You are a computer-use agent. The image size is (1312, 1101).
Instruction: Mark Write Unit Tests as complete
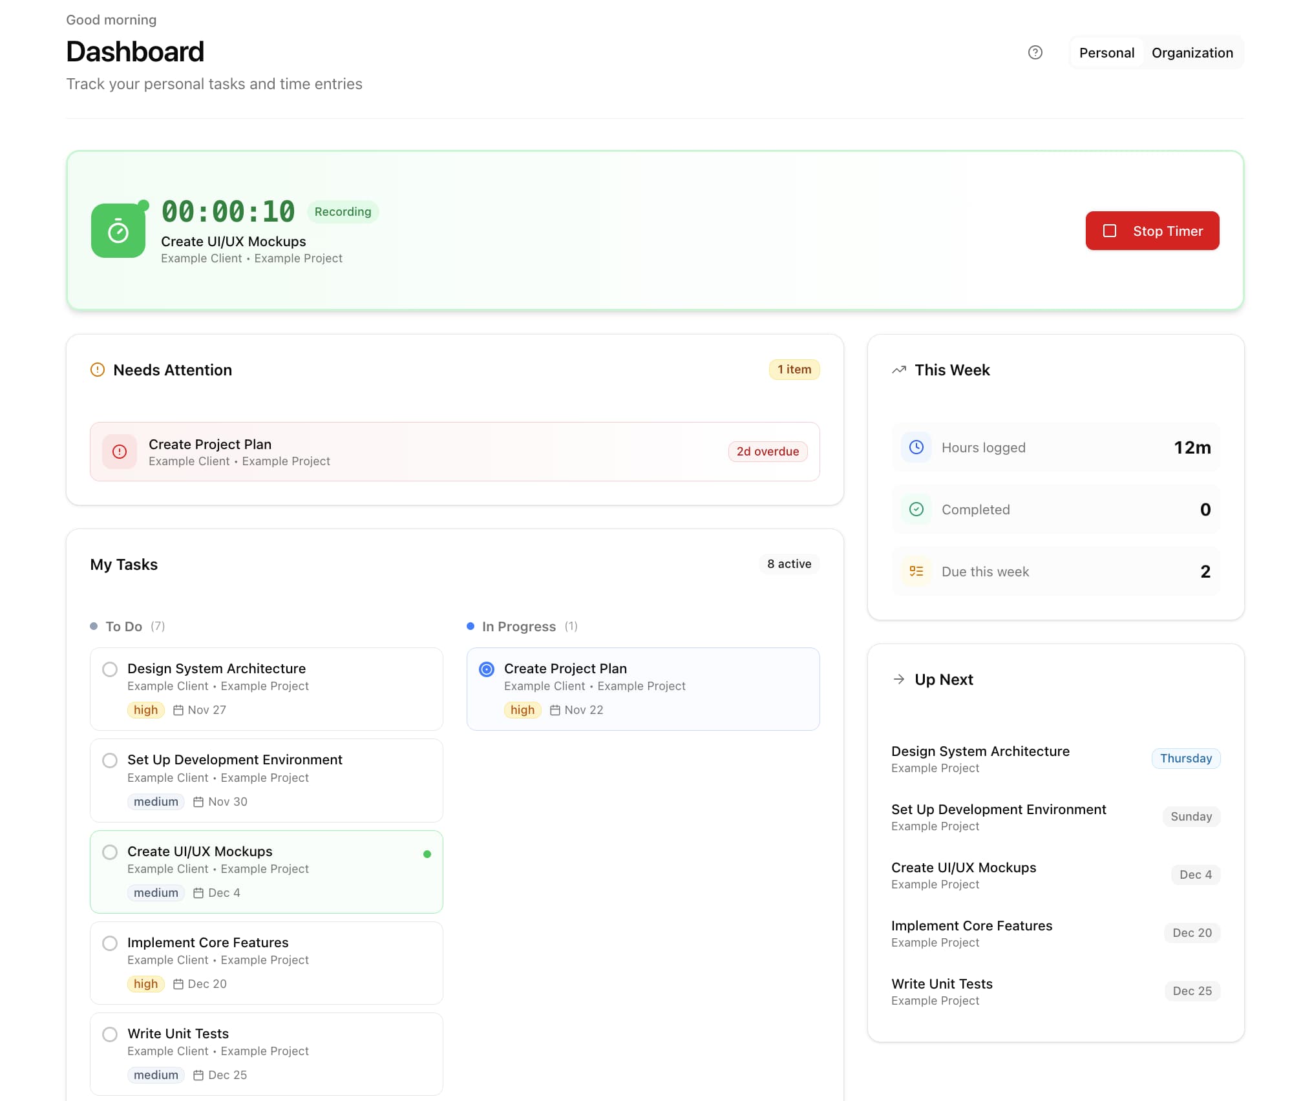110,1034
